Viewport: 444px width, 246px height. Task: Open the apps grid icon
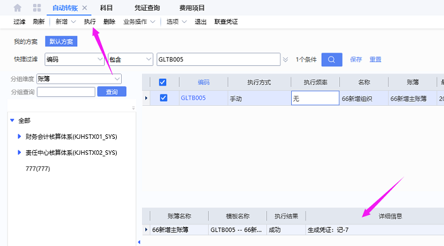click(37, 8)
